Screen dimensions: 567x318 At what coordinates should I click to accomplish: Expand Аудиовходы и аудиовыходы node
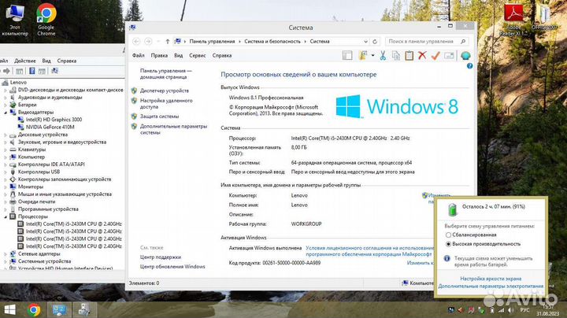6,98
